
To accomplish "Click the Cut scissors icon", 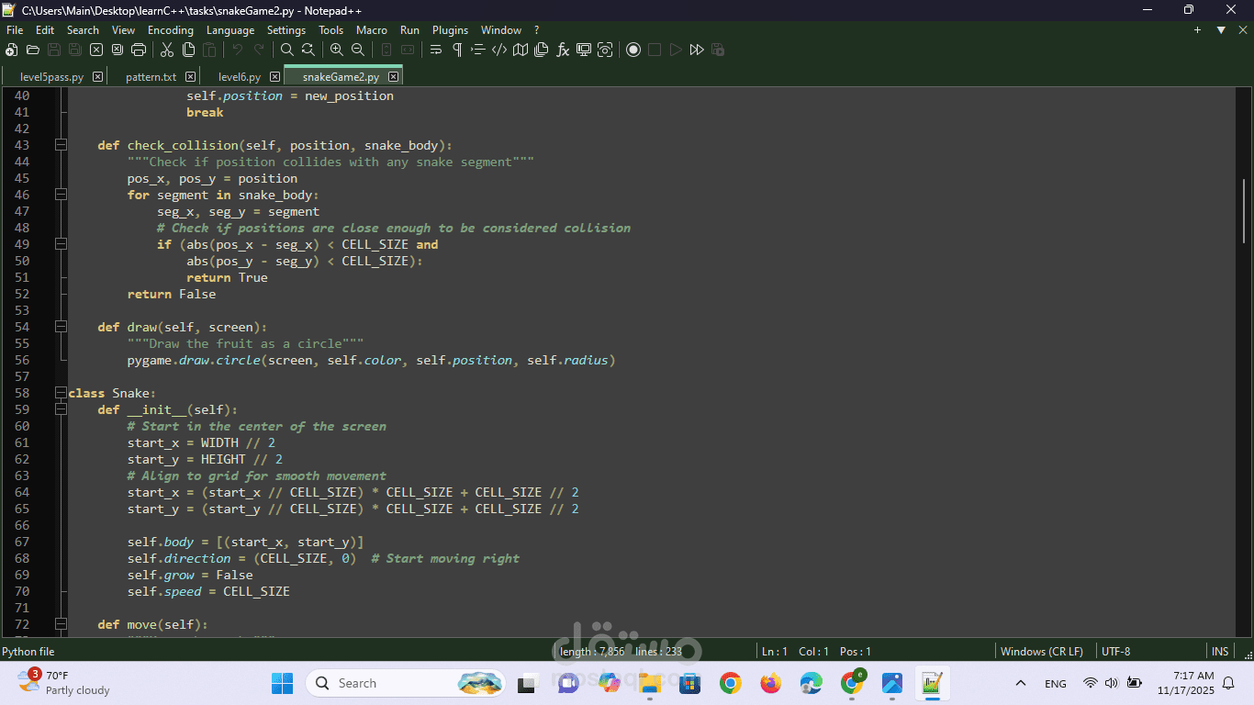I will (x=167, y=50).
